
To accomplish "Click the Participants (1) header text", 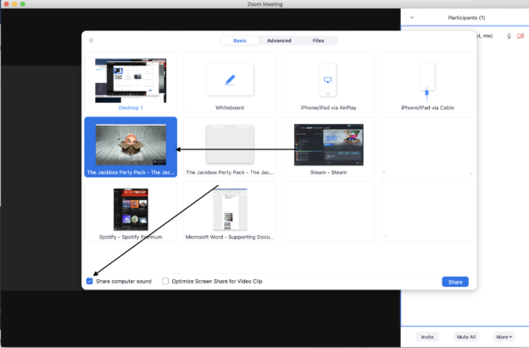I will click(x=466, y=18).
